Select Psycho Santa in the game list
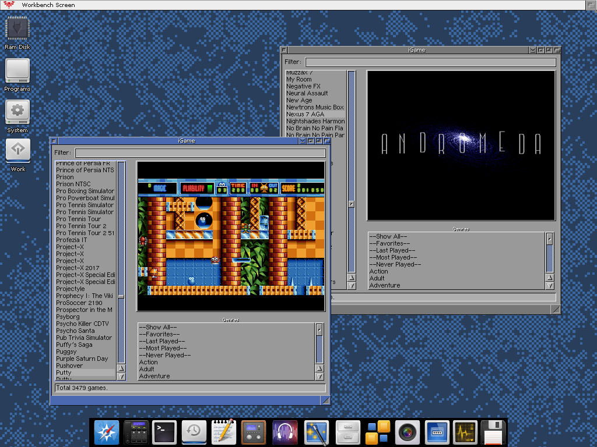 tap(75, 331)
